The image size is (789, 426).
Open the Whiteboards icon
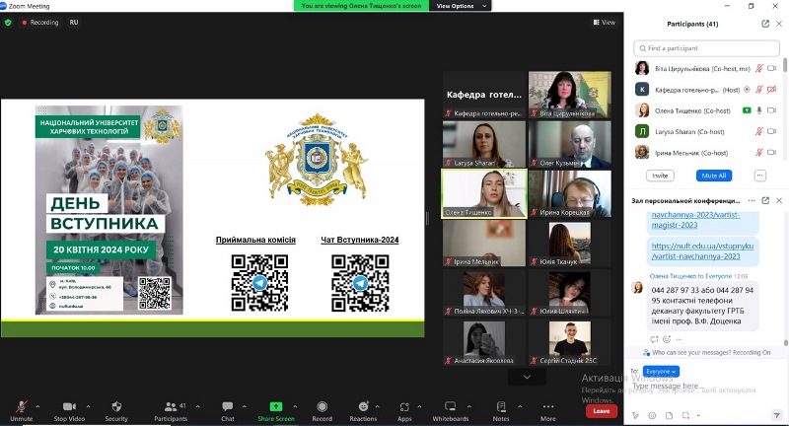[451, 406]
